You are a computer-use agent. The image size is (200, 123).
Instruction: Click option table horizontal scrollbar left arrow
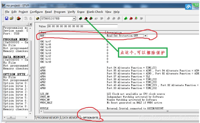(x=41, y=111)
